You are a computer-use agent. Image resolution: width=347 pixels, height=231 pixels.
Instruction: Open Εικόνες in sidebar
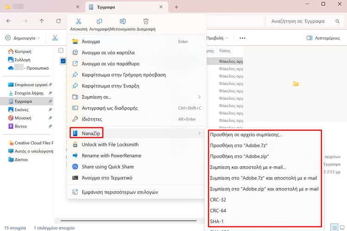[x=19, y=109]
